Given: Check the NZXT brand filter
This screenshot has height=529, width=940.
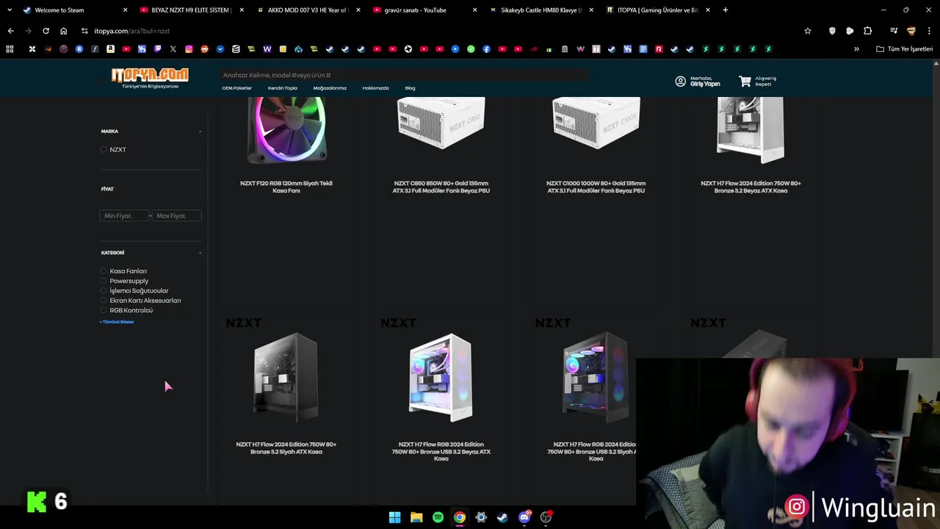Looking at the screenshot, I should click(104, 150).
